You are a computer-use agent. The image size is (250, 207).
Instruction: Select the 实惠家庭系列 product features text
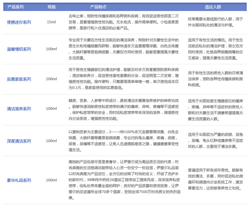click(124, 79)
